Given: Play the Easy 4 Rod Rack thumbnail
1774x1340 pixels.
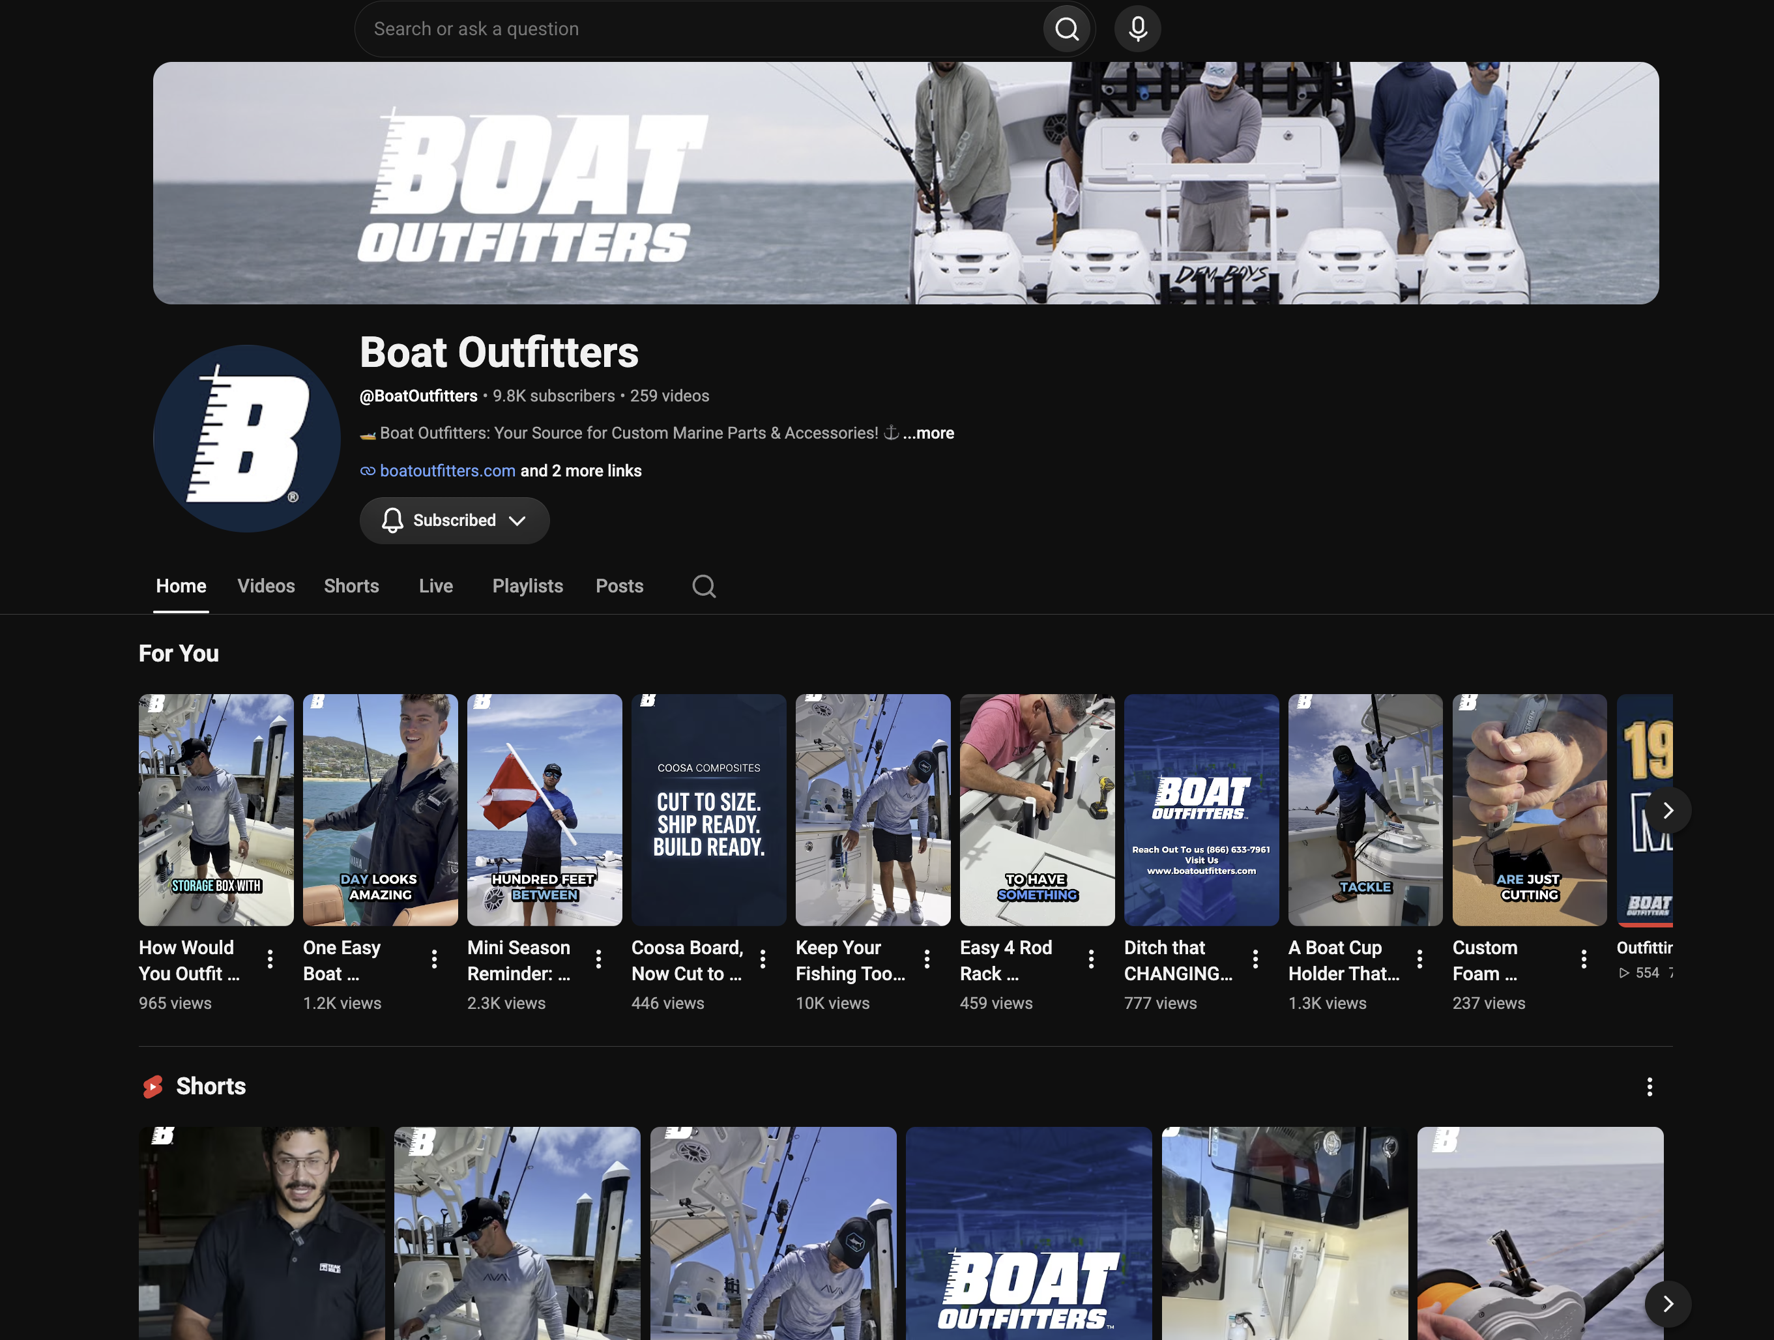Looking at the screenshot, I should coord(1037,810).
